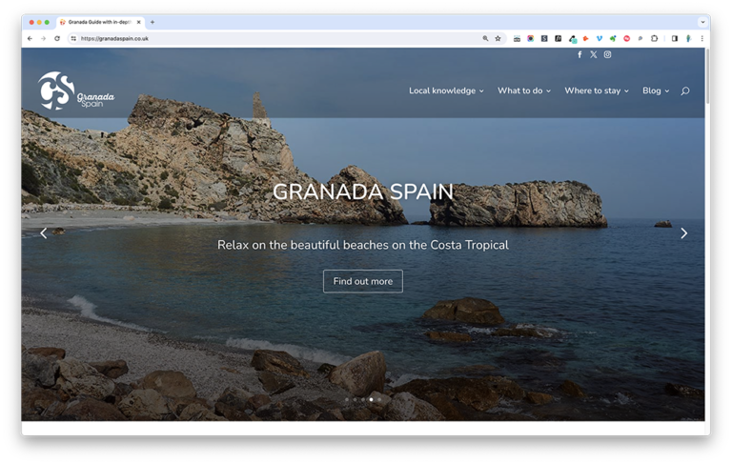Show next slide with right arrow
The height and width of the screenshot is (464, 732).
click(684, 232)
